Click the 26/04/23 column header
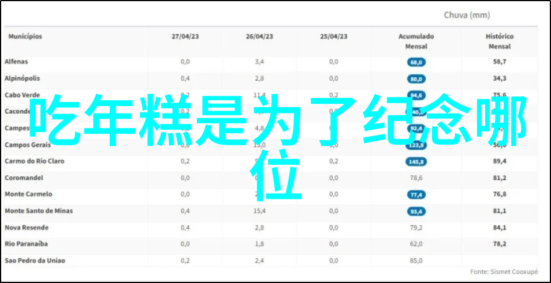 (259, 36)
